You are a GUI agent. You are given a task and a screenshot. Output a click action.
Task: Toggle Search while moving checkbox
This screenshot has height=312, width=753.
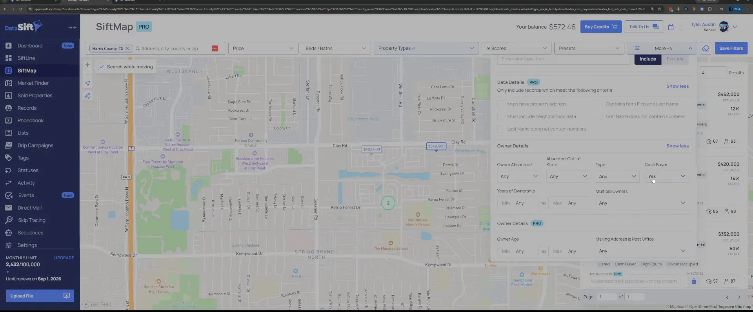(102, 67)
